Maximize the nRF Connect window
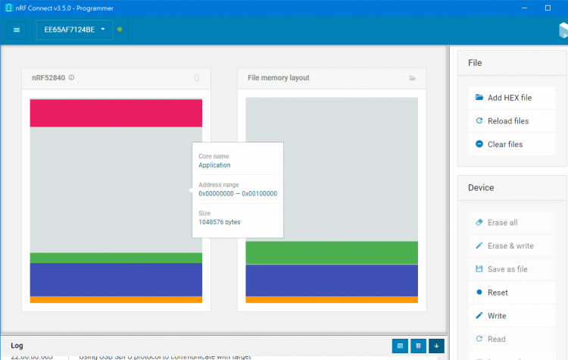This screenshot has height=360, width=568. tap(548, 8)
